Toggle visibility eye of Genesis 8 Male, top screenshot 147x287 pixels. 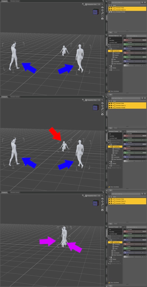[x=109, y=8]
